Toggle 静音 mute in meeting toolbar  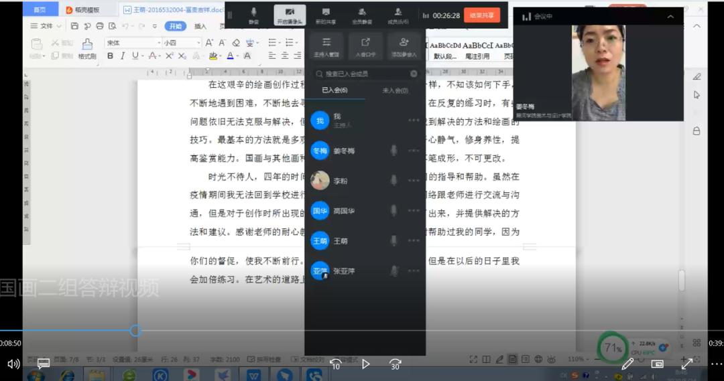(254, 15)
